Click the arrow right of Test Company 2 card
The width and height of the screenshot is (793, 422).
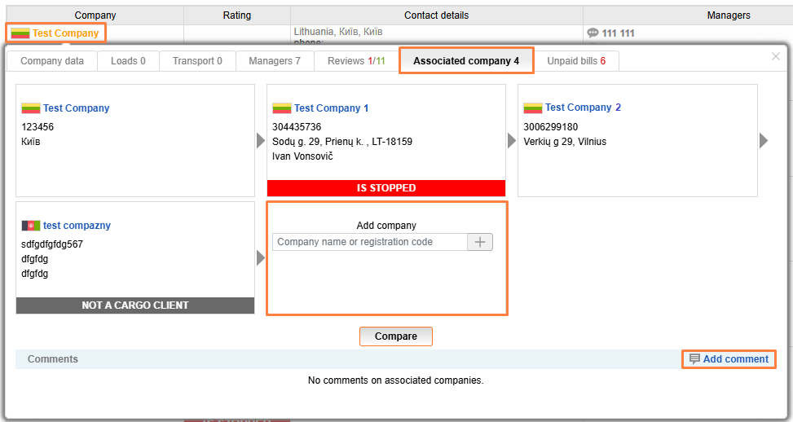764,141
